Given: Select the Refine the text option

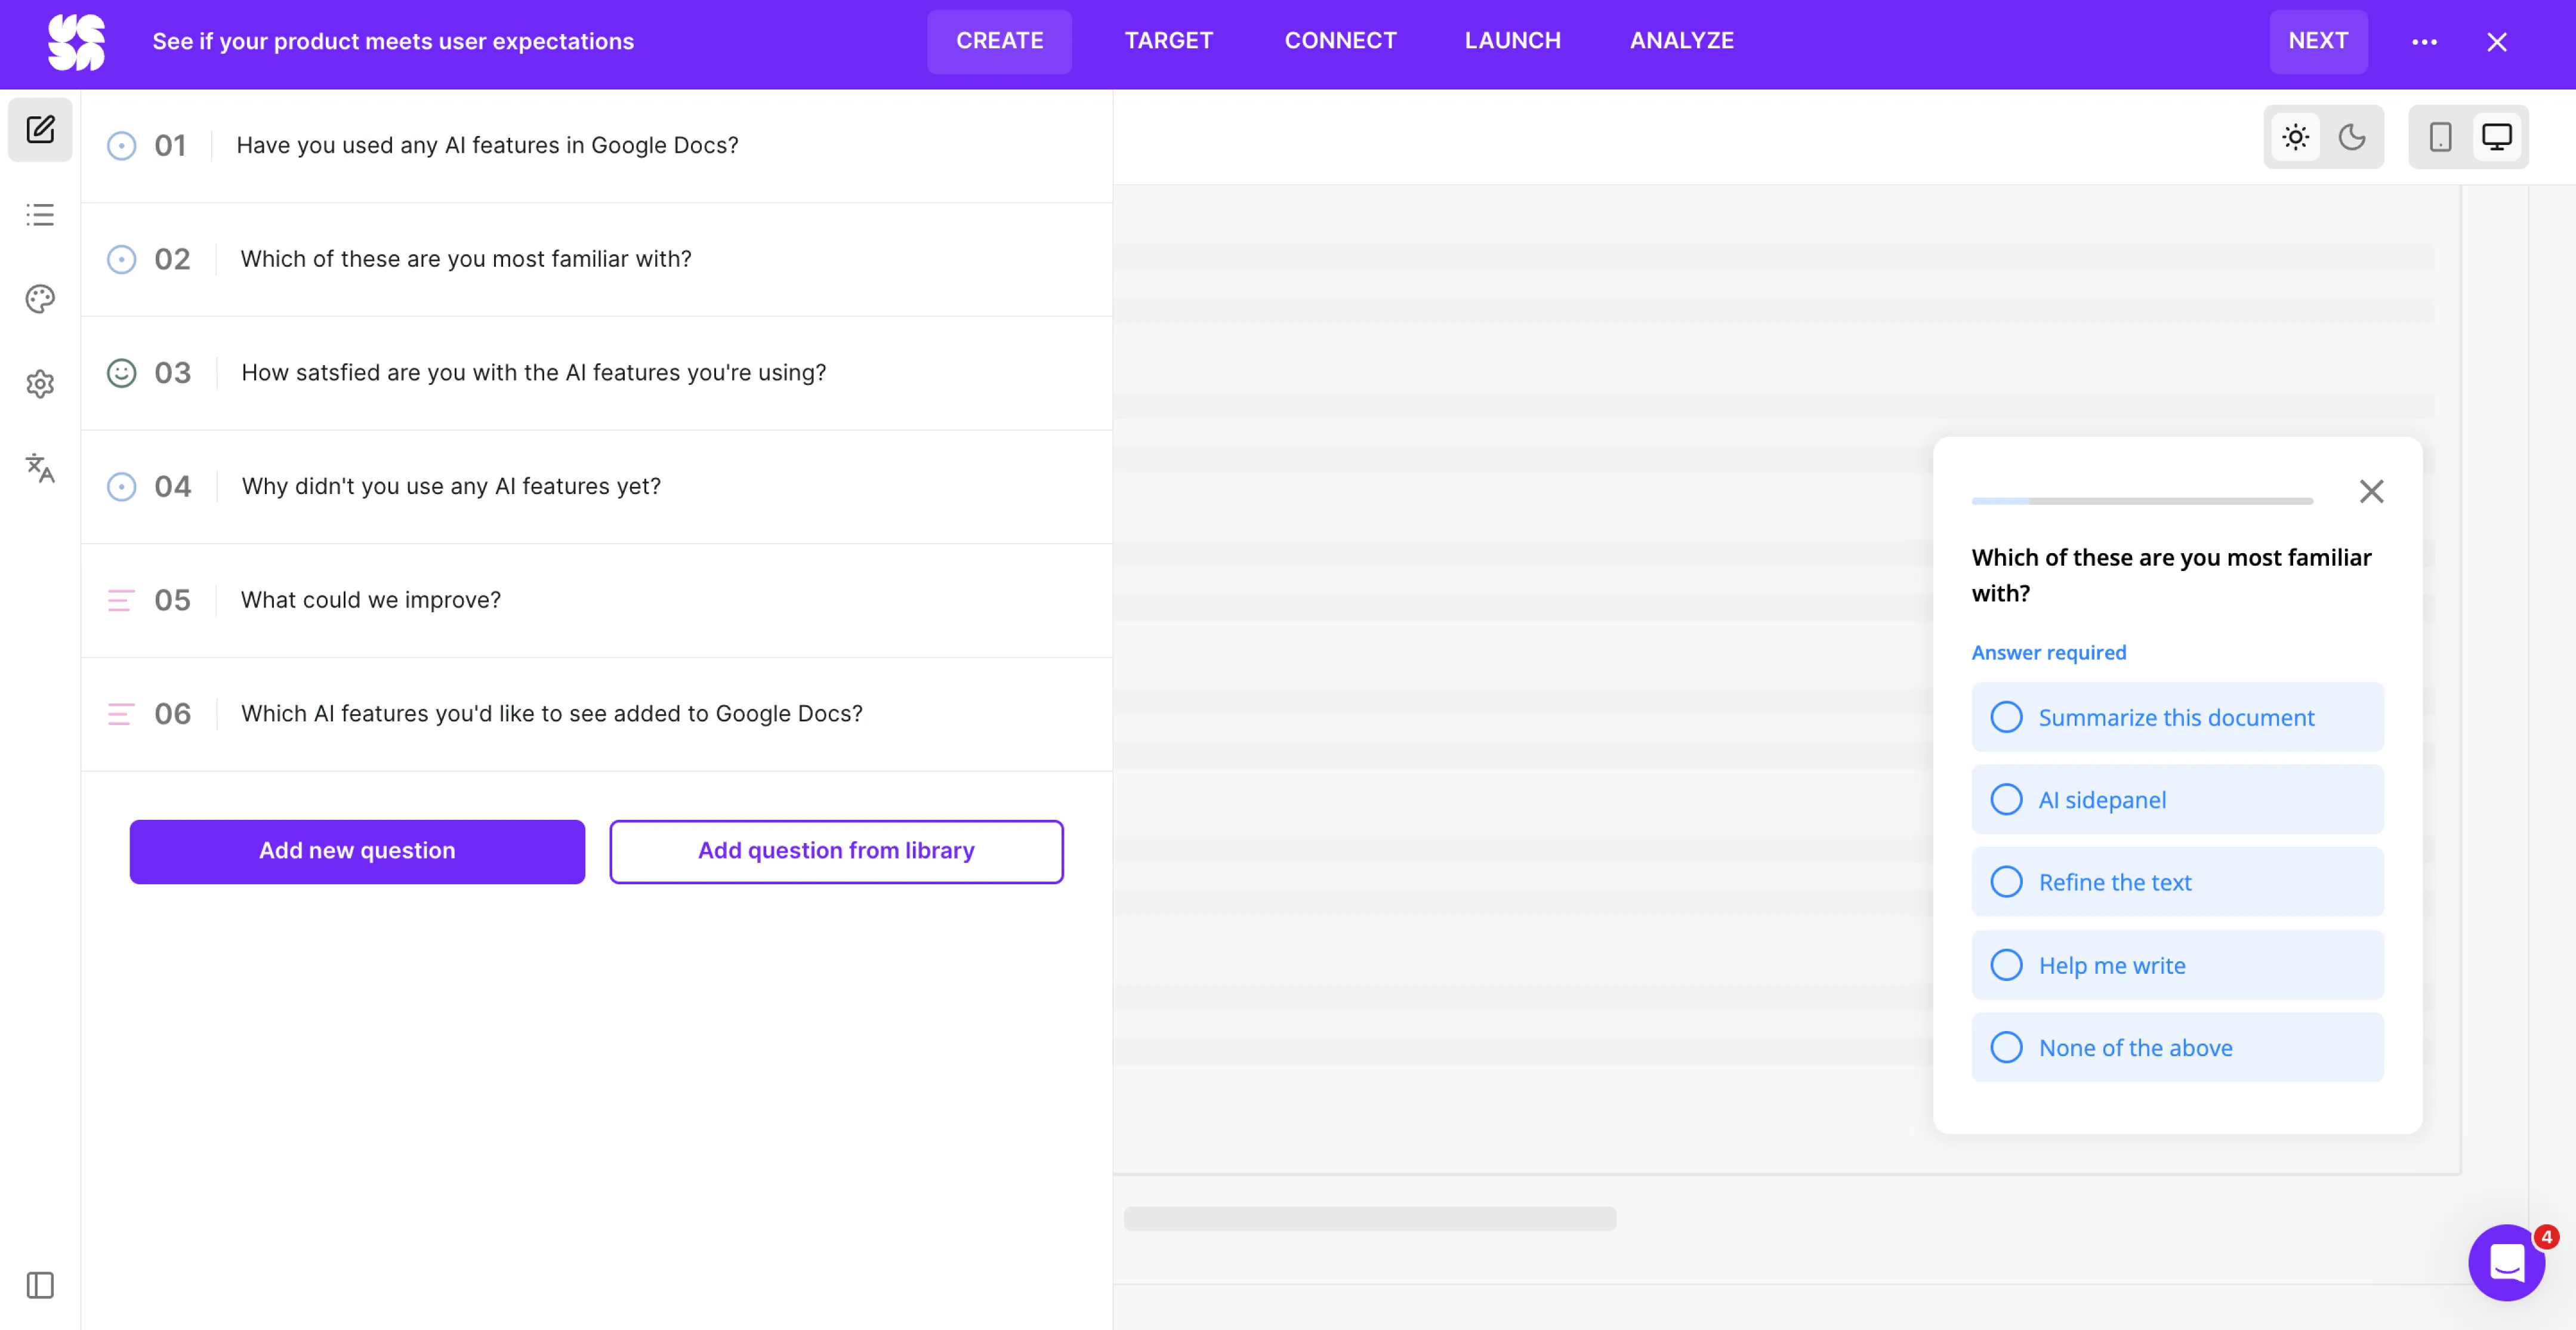Looking at the screenshot, I should point(2177,882).
